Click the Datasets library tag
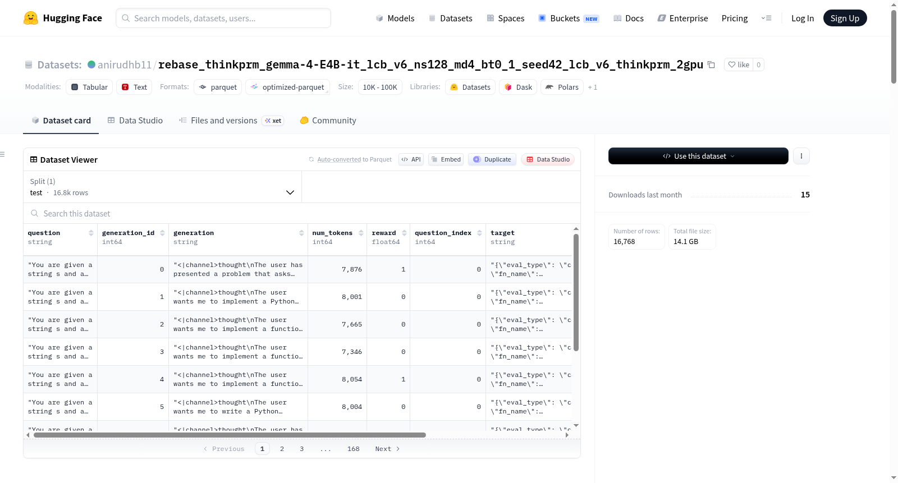This screenshot has width=898, height=483. [x=470, y=87]
